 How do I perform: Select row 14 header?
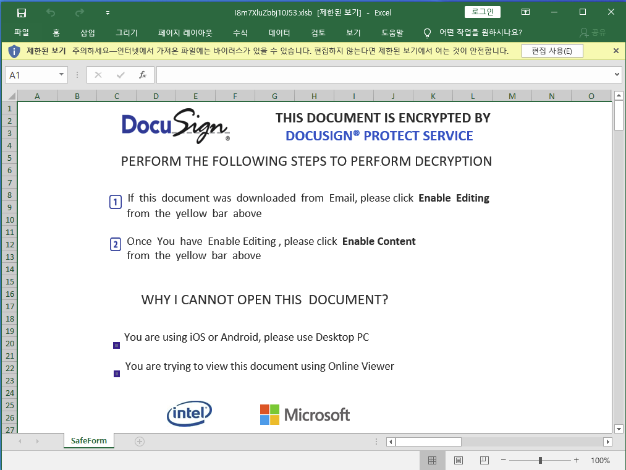pos(10,270)
